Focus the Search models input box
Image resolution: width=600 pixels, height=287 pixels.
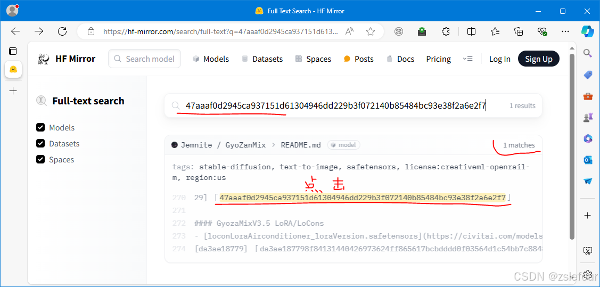145,59
